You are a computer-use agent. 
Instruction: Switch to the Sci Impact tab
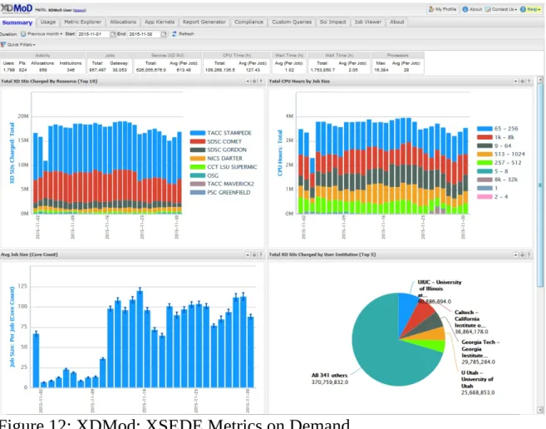pos(333,22)
